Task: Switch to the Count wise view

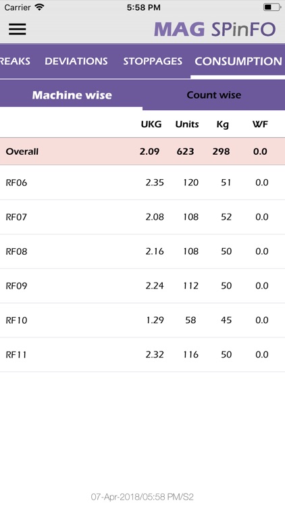Action: (x=214, y=95)
